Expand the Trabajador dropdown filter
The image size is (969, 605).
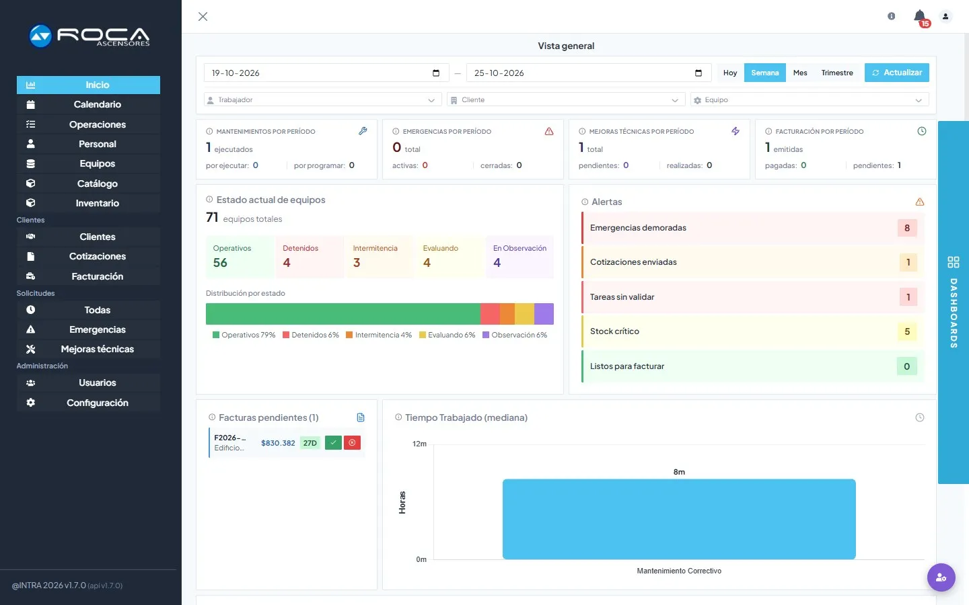pyautogui.click(x=323, y=100)
